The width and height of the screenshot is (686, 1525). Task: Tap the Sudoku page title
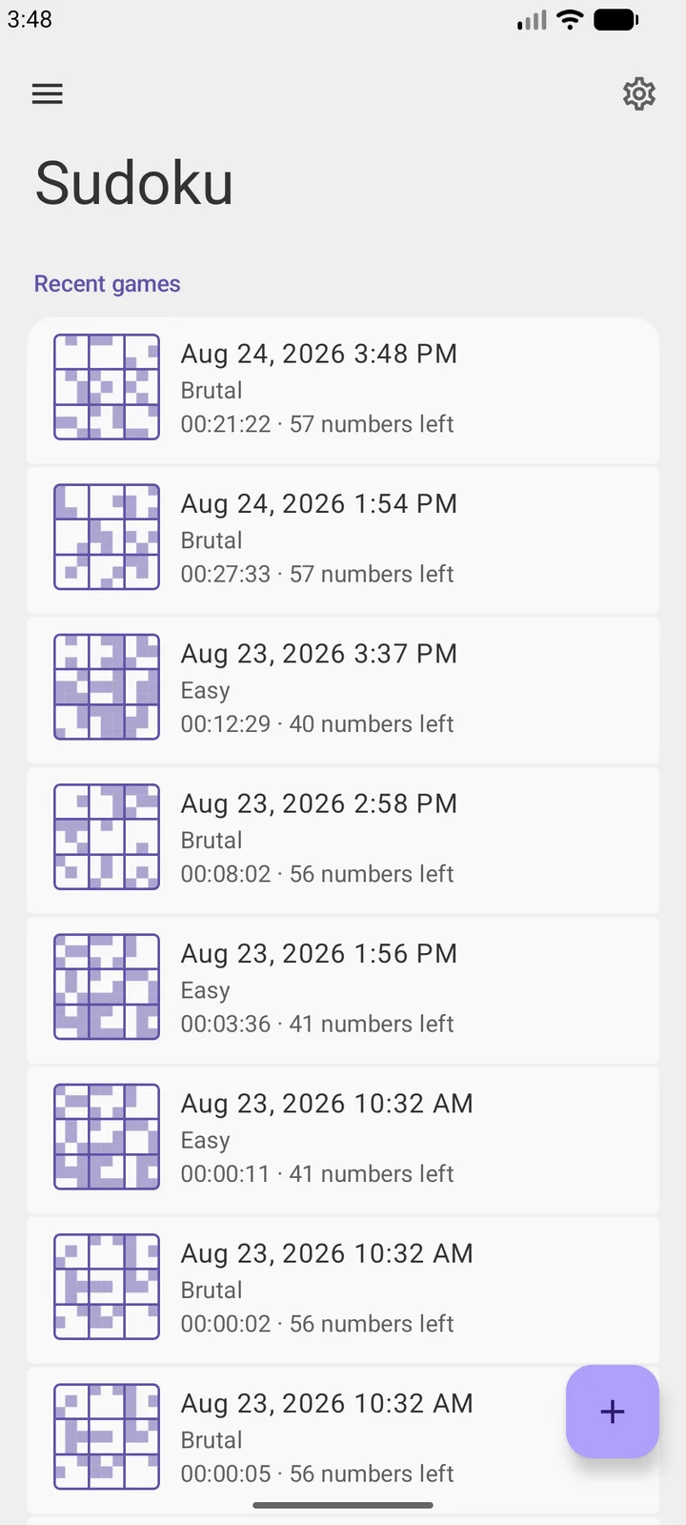134,183
